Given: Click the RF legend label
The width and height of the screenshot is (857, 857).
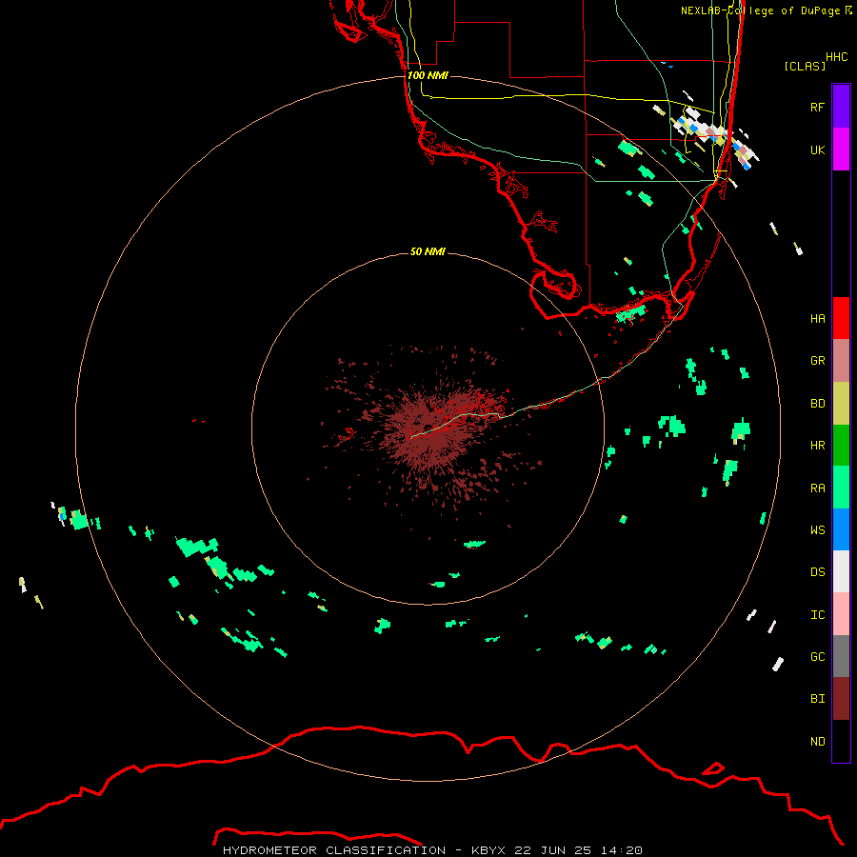Looking at the screenshot, I should tap(817, 107).
